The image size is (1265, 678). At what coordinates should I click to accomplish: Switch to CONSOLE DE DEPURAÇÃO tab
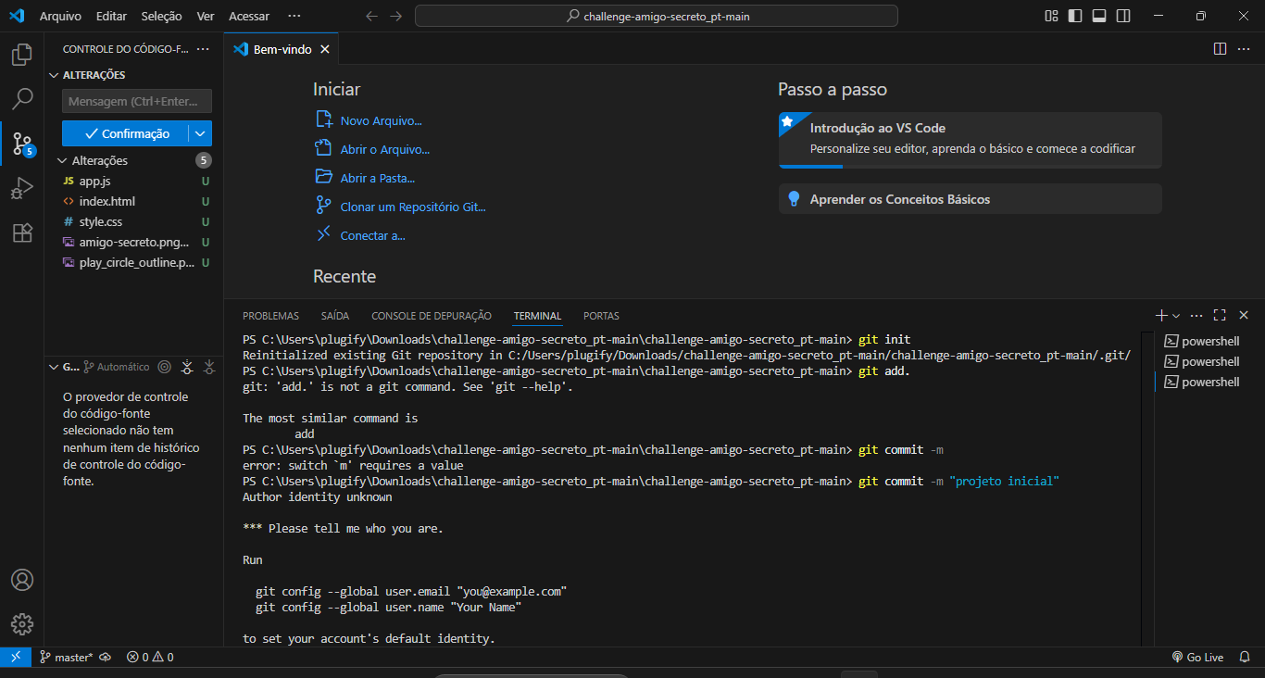tap(432, 316)
